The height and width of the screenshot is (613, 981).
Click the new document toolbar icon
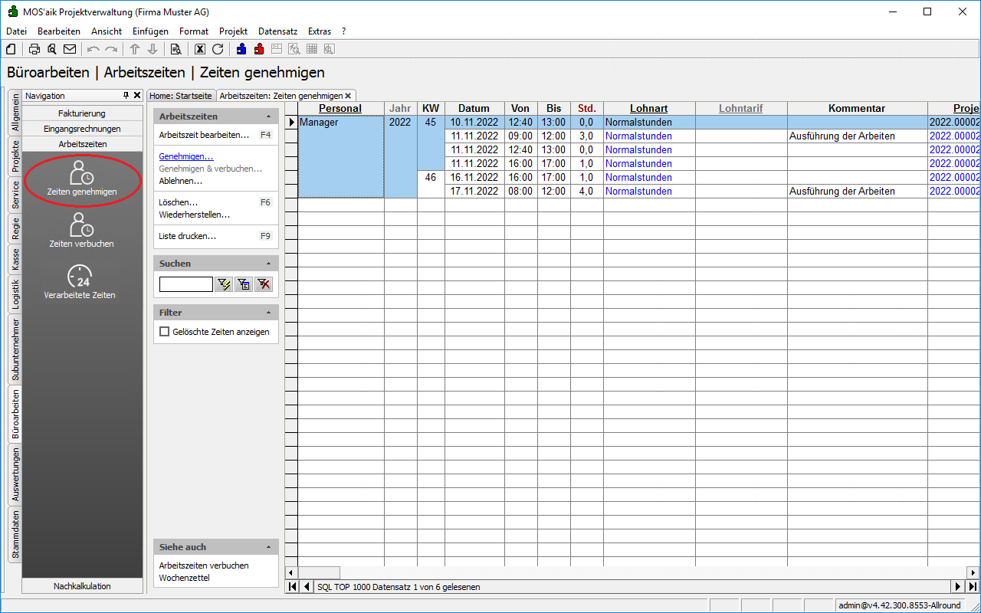pos(11,49)
